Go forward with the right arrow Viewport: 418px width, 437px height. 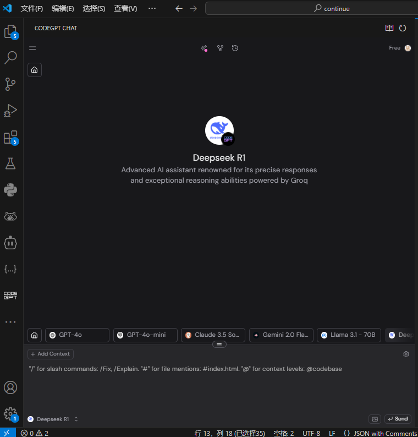click(x=193, y=9)
